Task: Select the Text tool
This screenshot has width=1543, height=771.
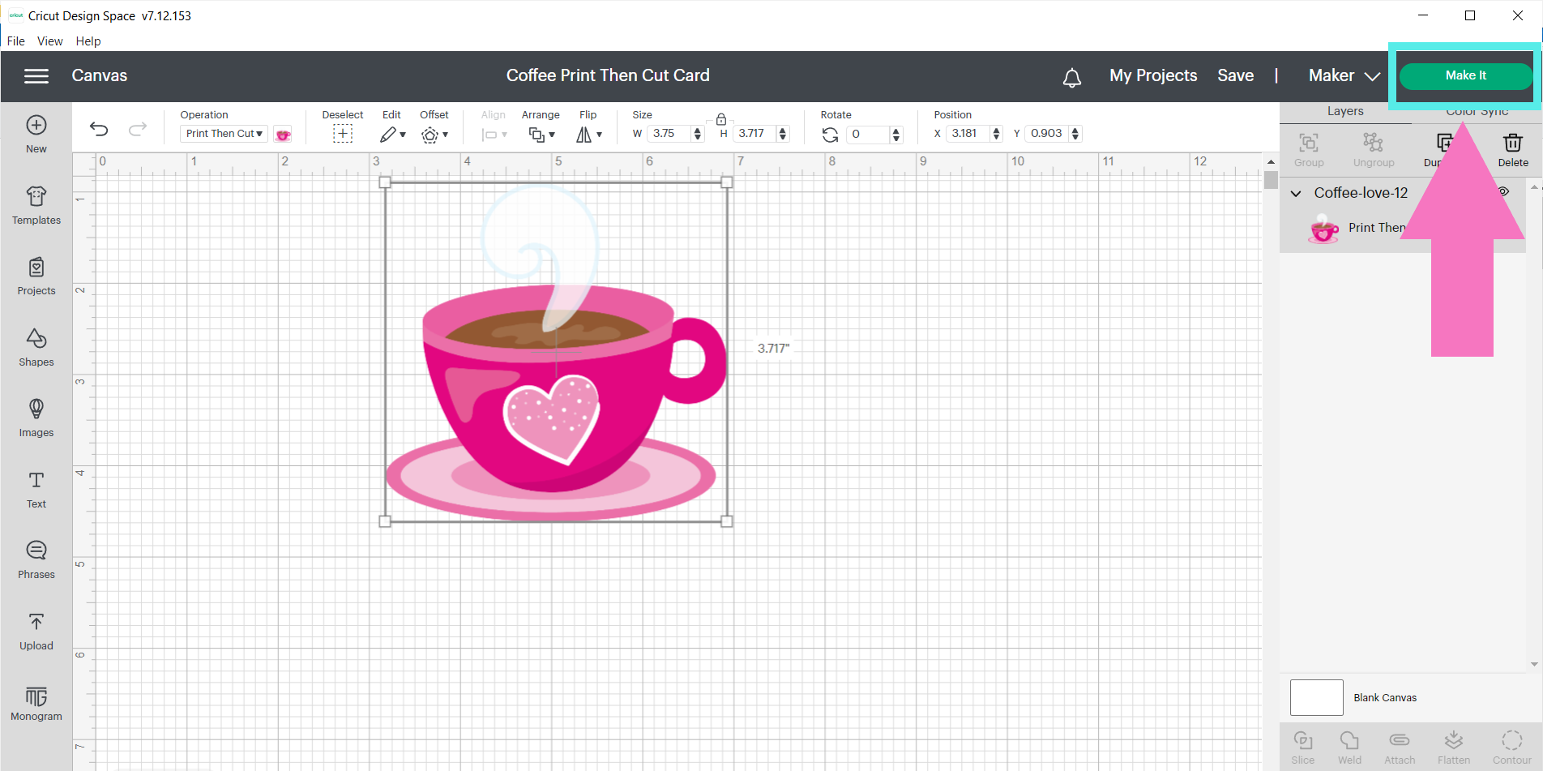Action: click(36, 487)
